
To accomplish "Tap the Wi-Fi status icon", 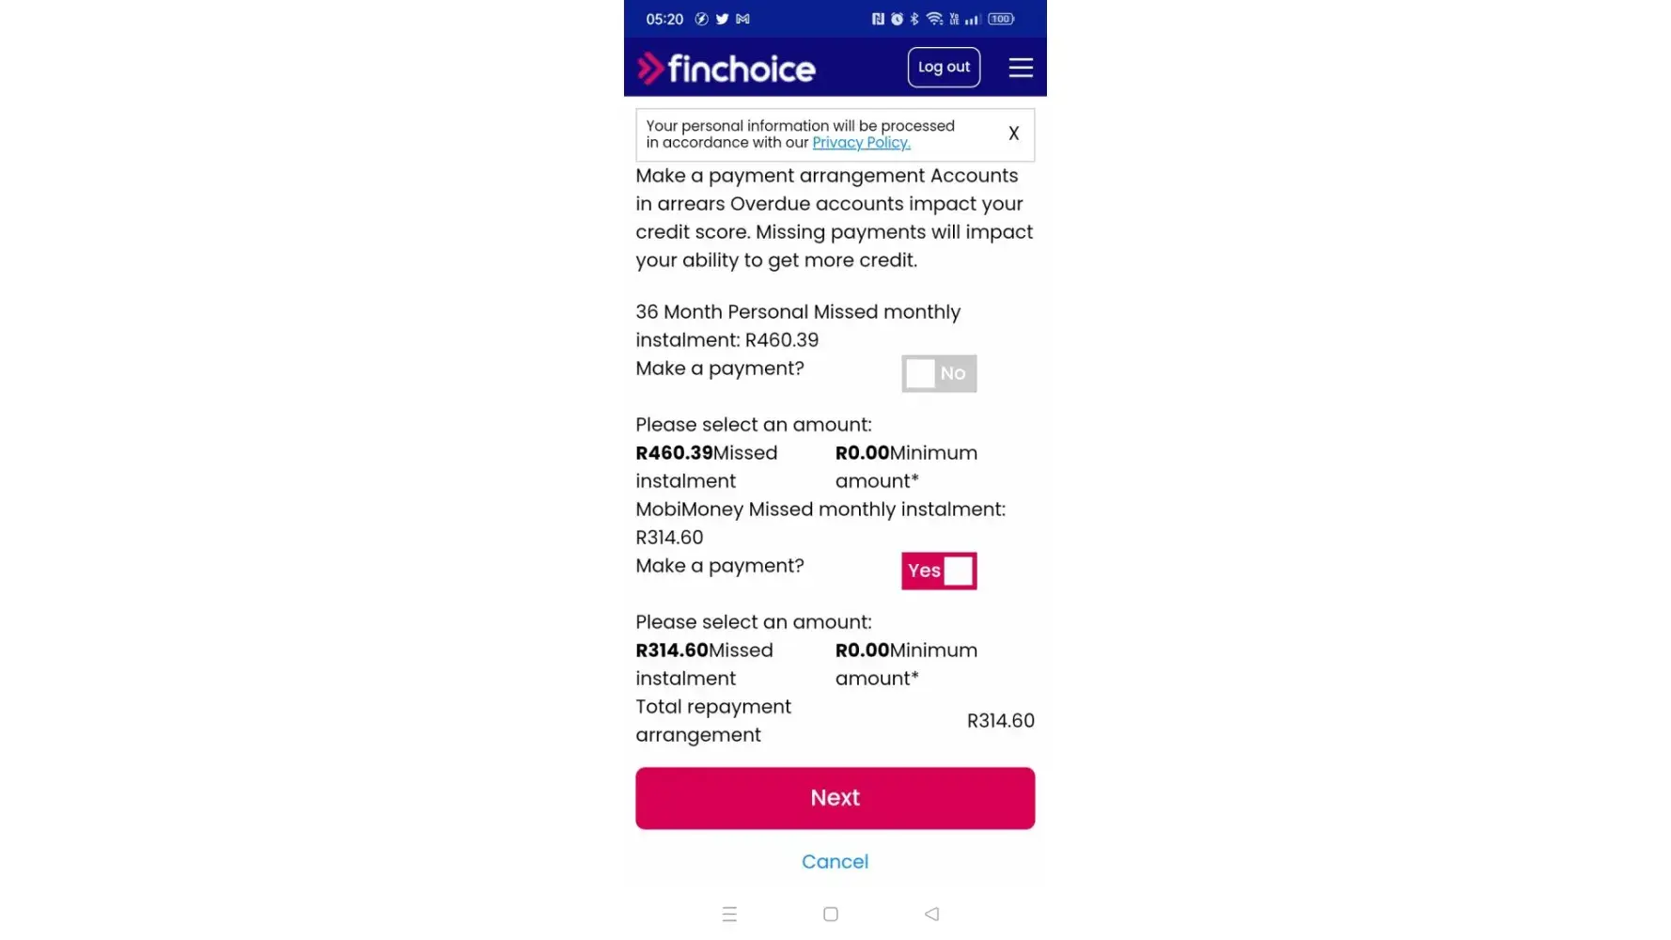I will (x=934, y=19).
